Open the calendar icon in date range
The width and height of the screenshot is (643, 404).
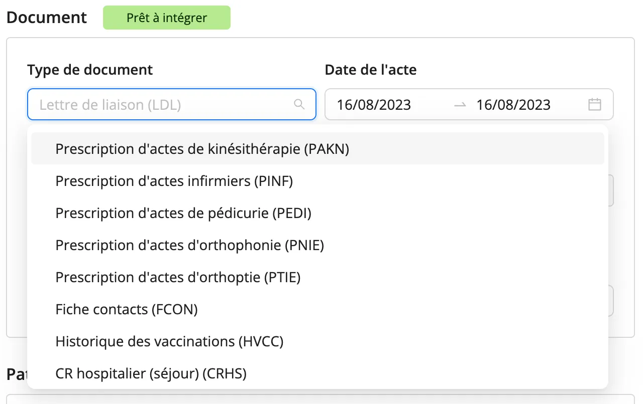pos(595,104)
